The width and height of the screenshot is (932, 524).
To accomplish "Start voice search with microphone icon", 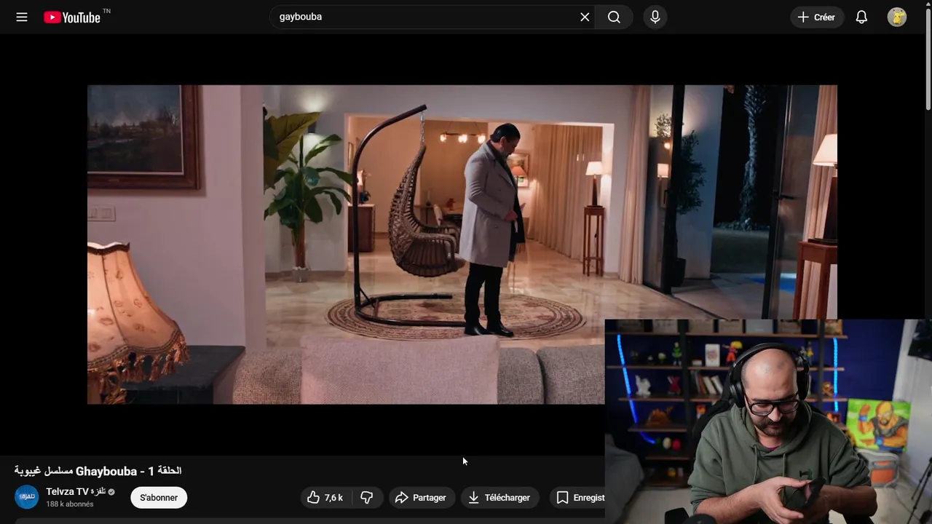I will click(655, 17).
